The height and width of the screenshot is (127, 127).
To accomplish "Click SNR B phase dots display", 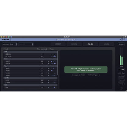I will (x=53, y=64).
